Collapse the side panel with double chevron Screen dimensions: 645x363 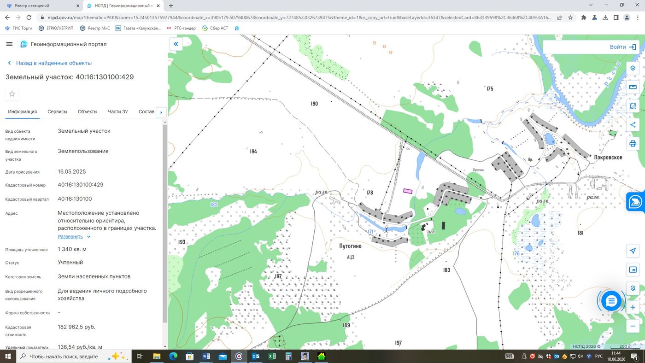tap(176, 44)
